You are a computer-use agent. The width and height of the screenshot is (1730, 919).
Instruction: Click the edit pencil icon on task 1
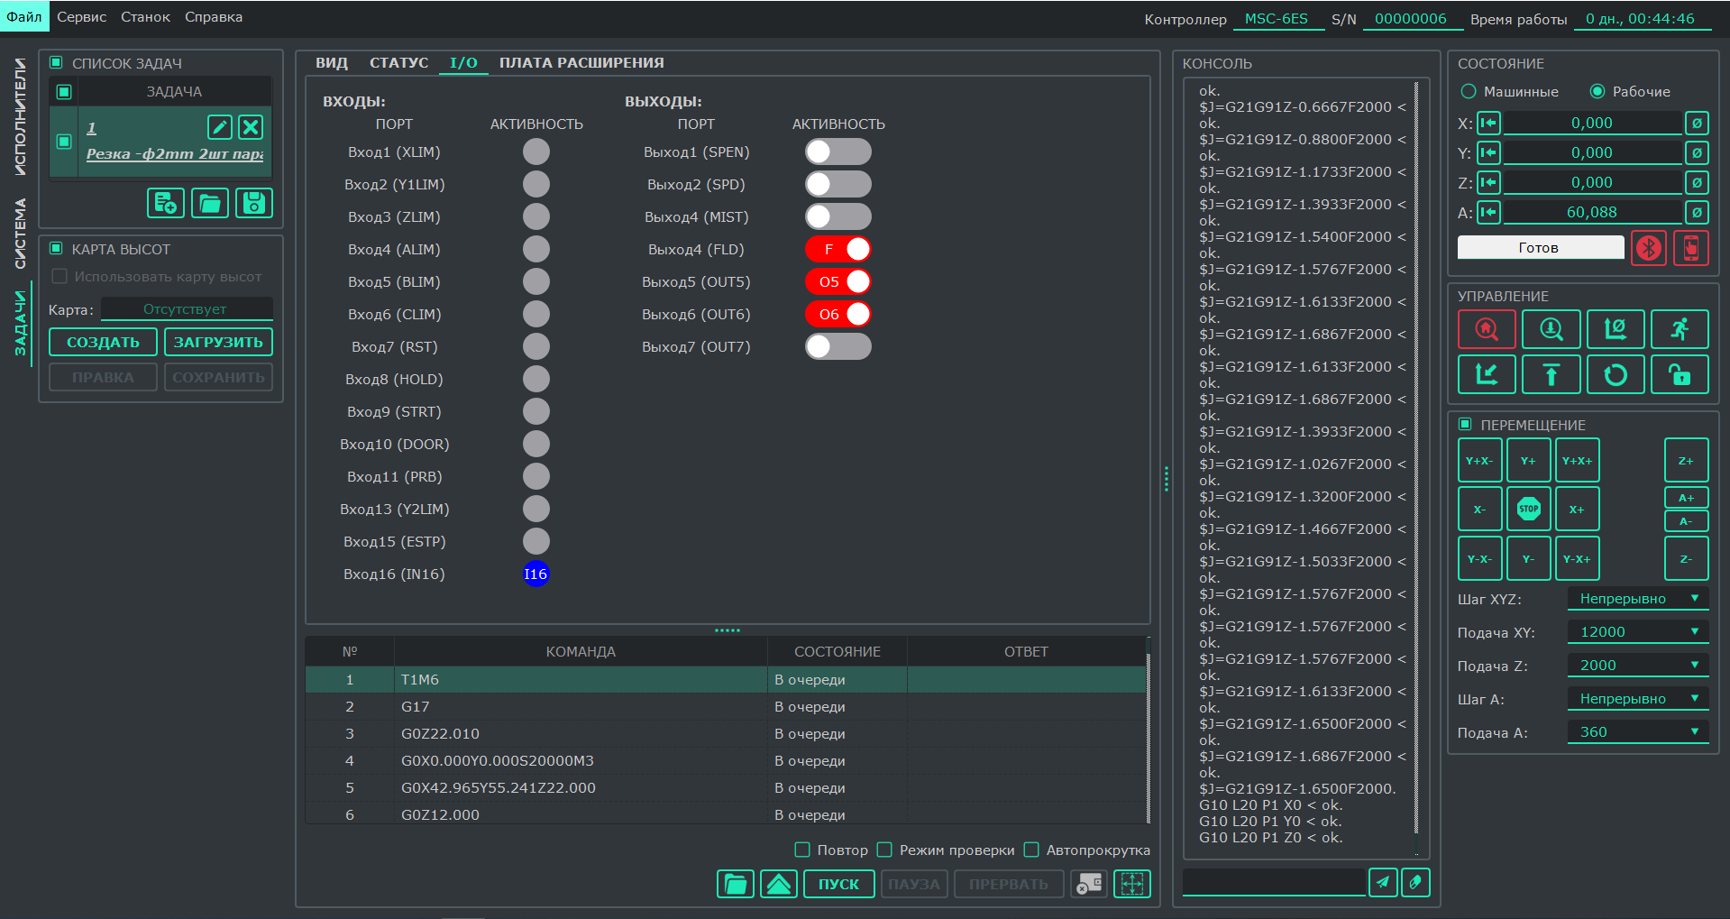click(x=220, y=127)
